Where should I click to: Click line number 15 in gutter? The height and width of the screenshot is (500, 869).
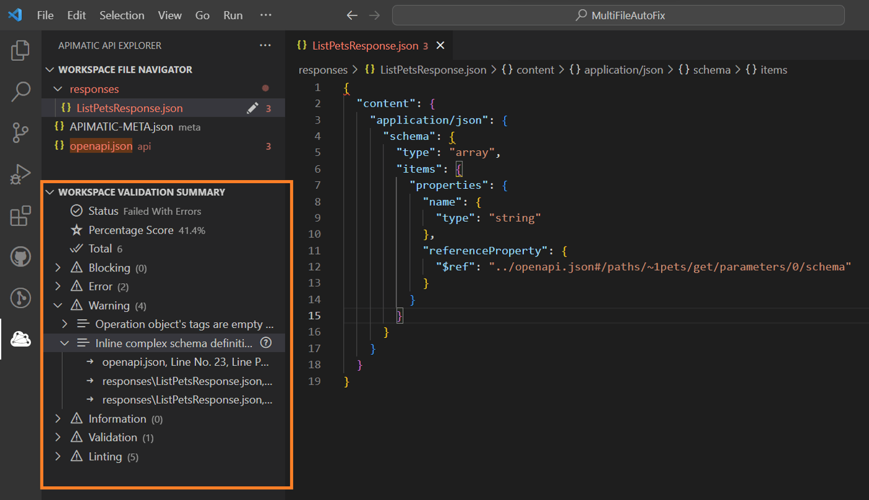point(314,316)
